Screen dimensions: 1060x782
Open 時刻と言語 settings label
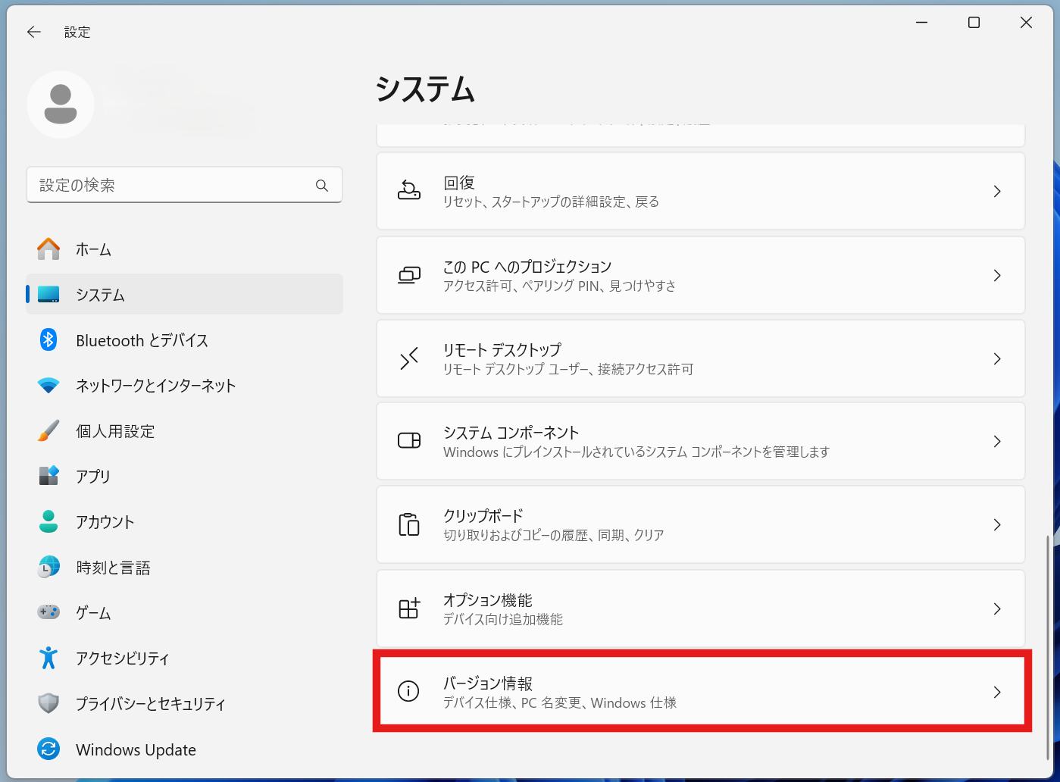[x=113, y=568]
